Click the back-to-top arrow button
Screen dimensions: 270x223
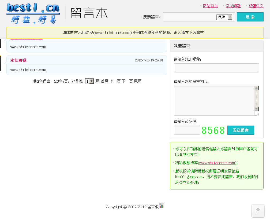tap(258, 211)
